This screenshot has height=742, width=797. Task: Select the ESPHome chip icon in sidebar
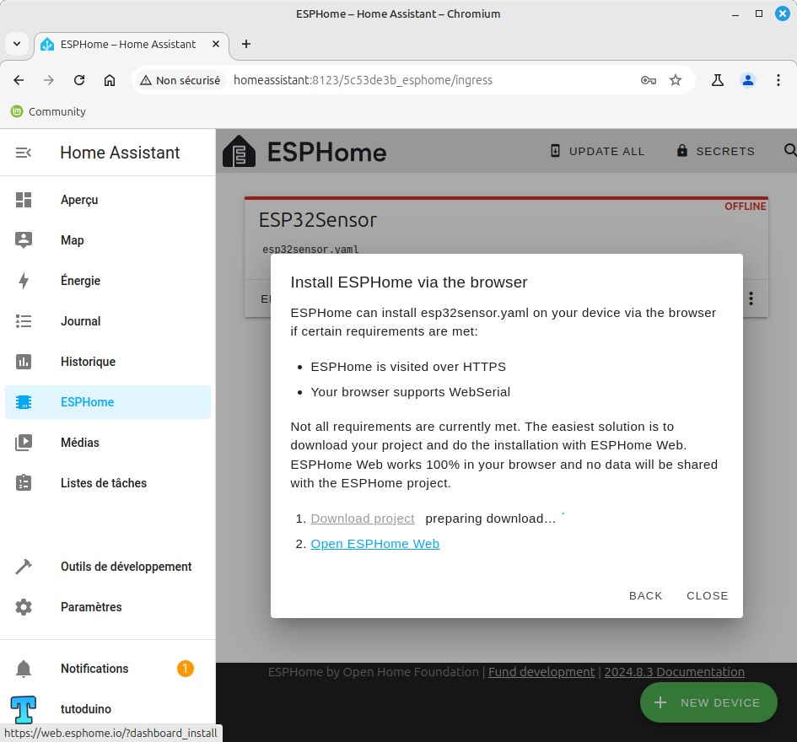[x=24, y=402]
